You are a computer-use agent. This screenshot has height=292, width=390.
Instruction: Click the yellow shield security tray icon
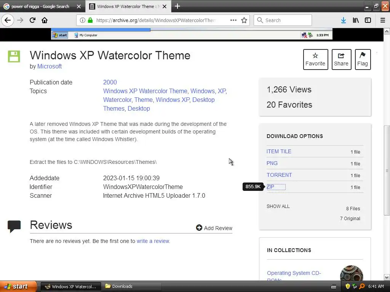348,286
